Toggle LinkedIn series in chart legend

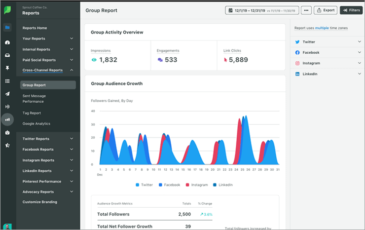point(222,185)
